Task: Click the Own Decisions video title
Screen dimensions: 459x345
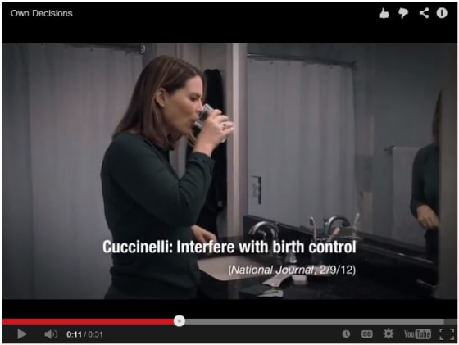Action: [42, 13]
